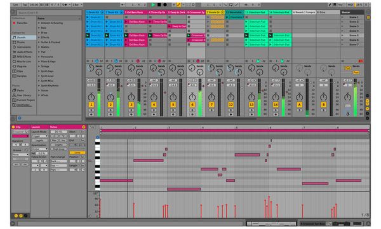The height and width of the screenshot is (229, 381).
Task: Click the Fold button above the piano roll
Action: pos(92,127)
